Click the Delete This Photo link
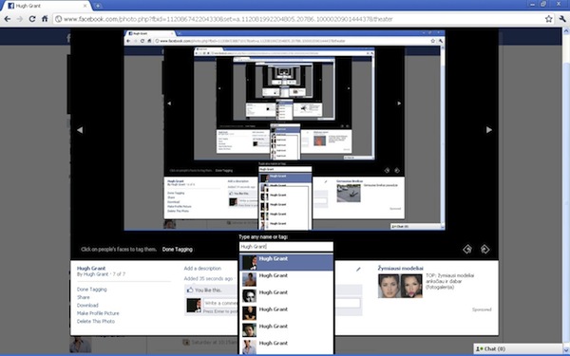Screen dimensions: 570x356 [96, 321]
